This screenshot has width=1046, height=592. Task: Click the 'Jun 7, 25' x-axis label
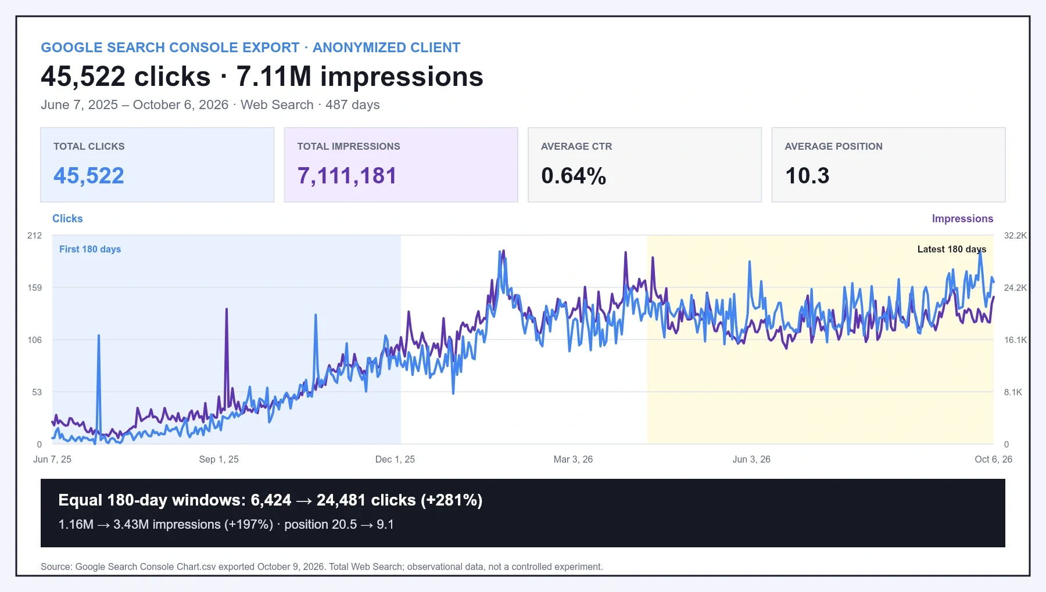52,459
